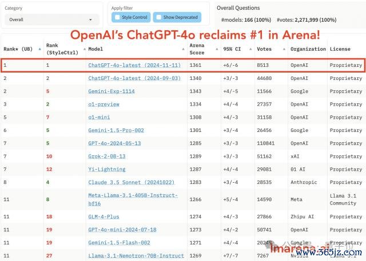Screen dimensions: 366x261
Task: Open the Gemini-1.5-Pro-002 model link
Action: [116, 130]
